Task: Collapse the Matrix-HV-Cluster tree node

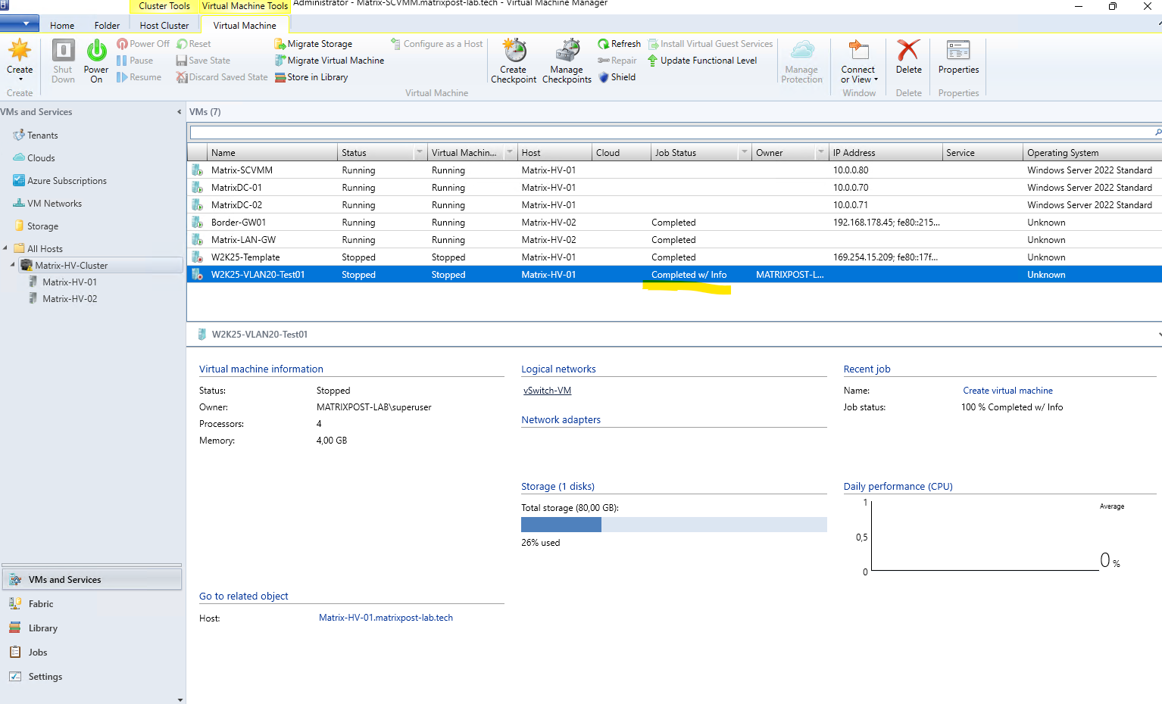Action: coord(13,265)
